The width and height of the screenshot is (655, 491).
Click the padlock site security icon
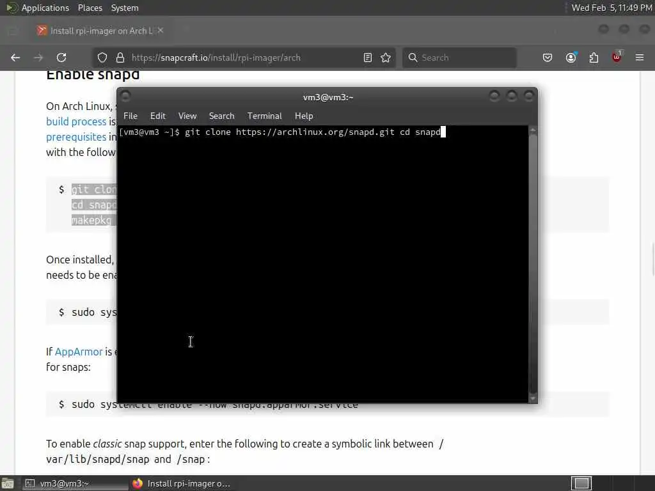click(120, 58)
